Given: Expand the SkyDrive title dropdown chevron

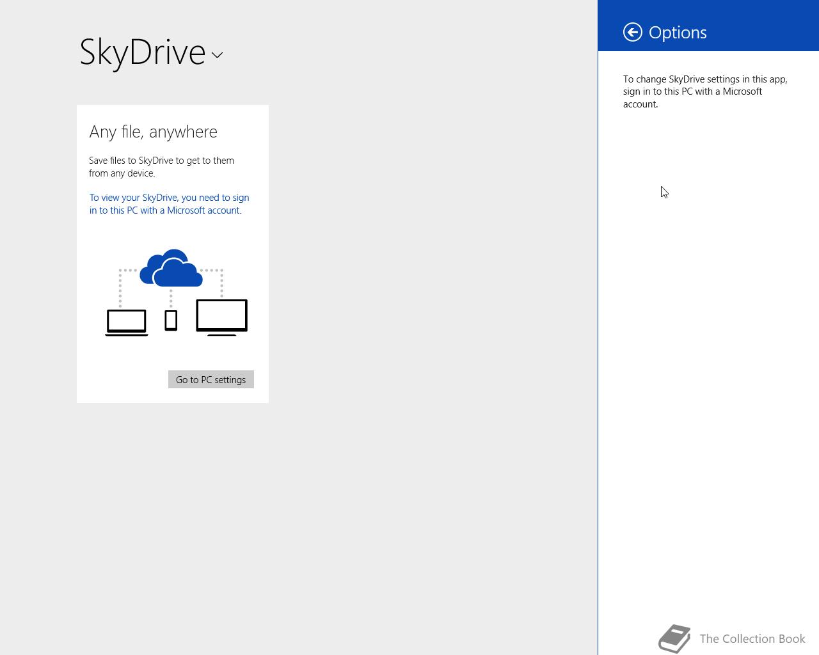Looking at the screenshot, I should [x=218, y=55].
